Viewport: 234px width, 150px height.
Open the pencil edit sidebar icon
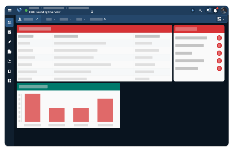coord(9,42)
